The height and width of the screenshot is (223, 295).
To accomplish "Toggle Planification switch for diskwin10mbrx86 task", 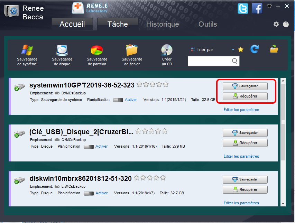I will [x=89, y=193].
